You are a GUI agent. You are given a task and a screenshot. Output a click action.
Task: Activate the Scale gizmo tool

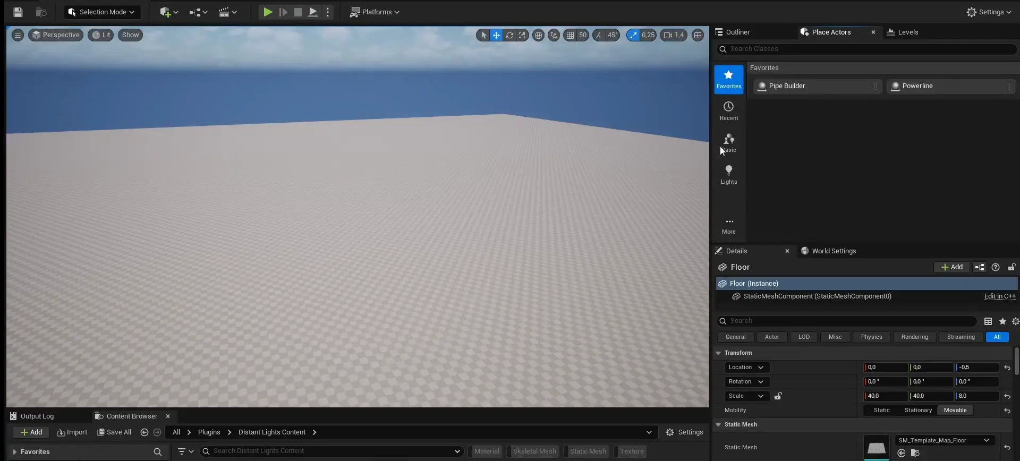pos(522,35)
